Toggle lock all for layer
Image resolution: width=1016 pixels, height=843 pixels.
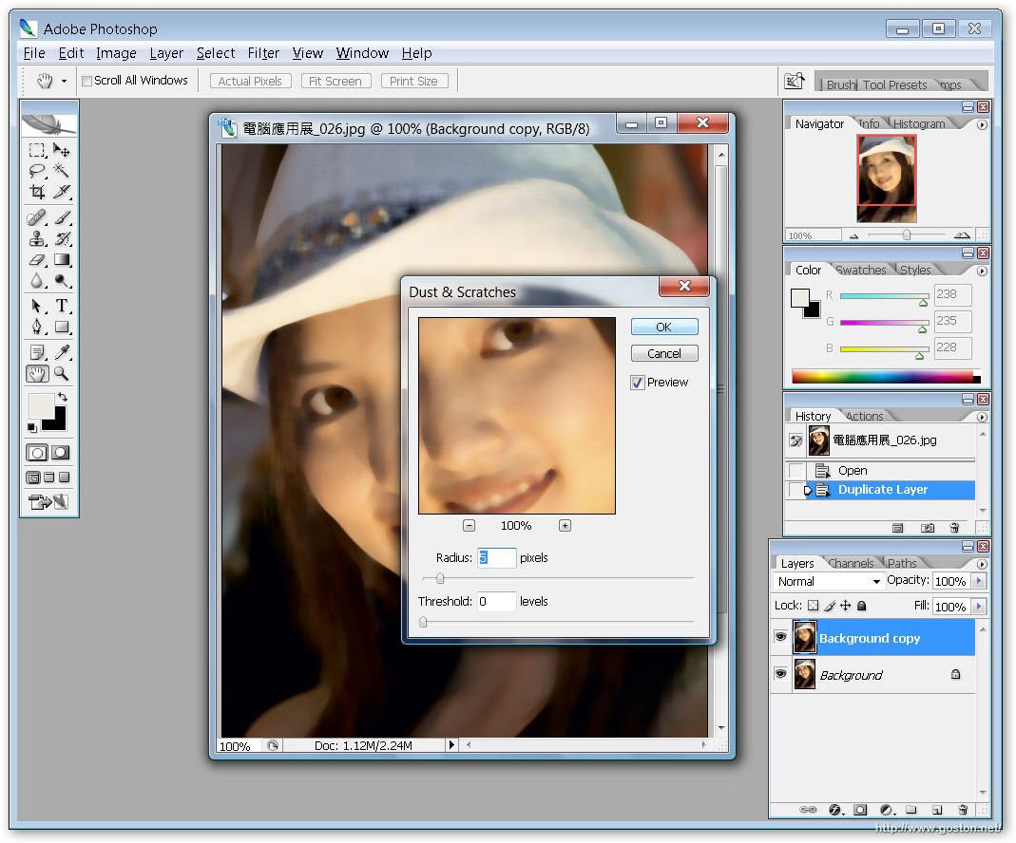tap(862, 606)
